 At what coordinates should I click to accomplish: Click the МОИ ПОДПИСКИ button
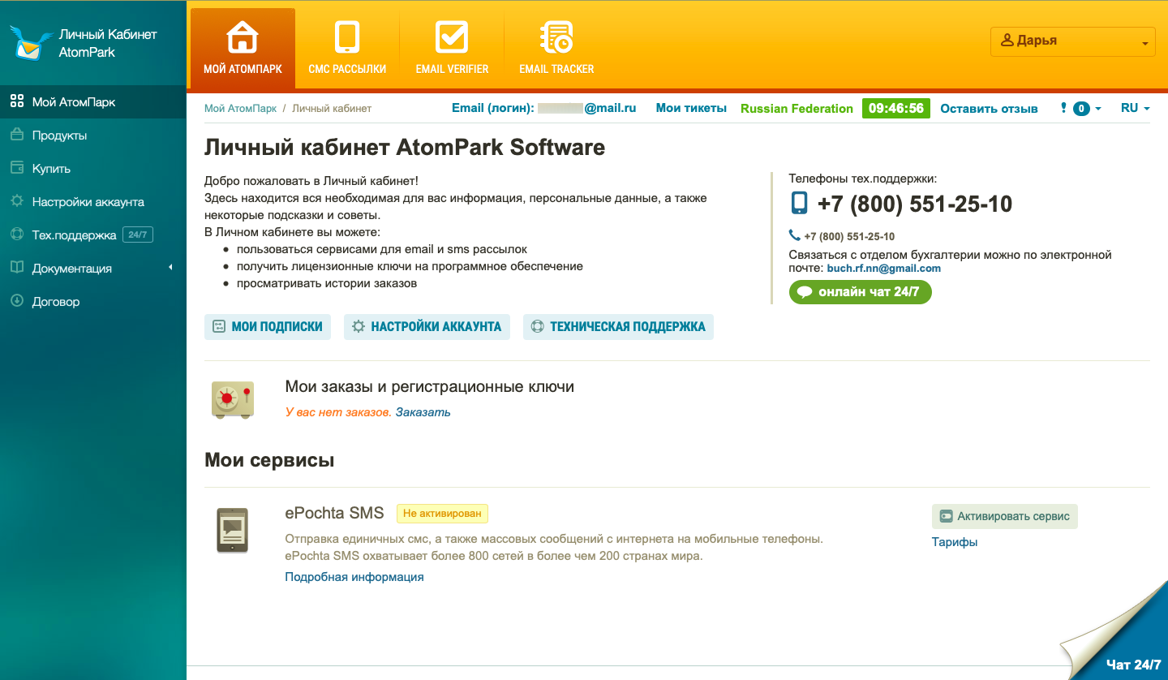tap(268, 327)
